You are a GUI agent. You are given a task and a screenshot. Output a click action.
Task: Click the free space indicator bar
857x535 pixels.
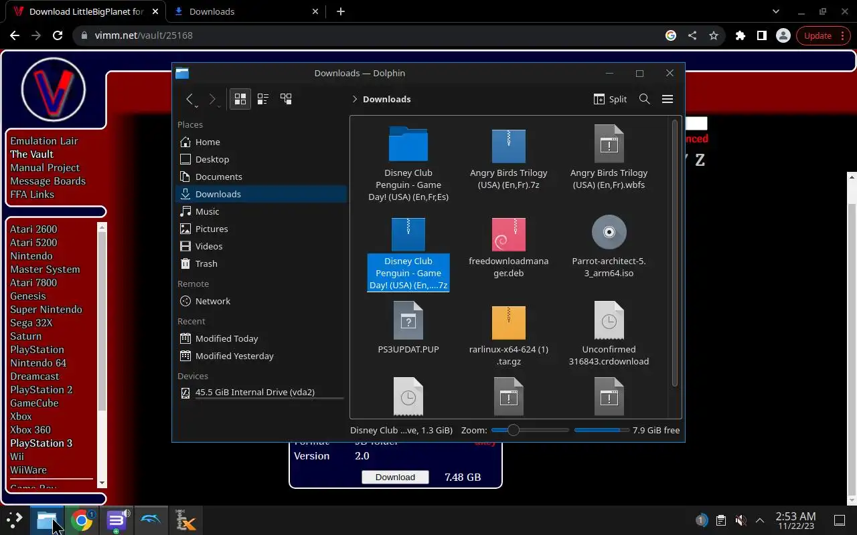pyautogui.click(x=601, y=430)
